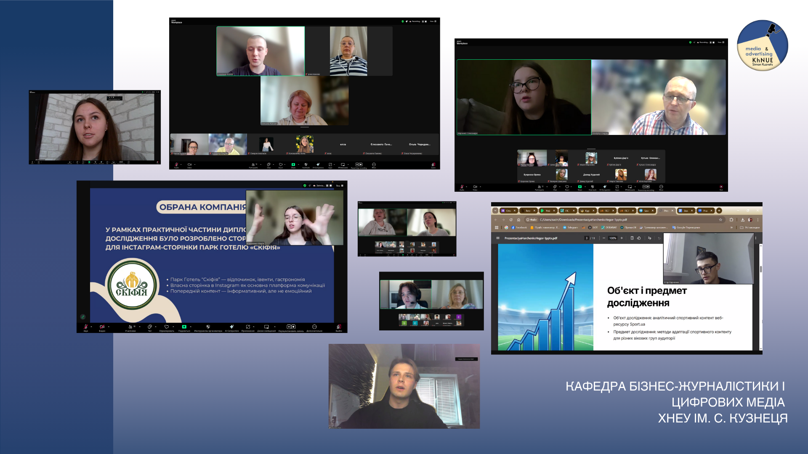Open Chrome downloads icon
This screenshot has width=808, height=454.
click(x=743, y=219)
